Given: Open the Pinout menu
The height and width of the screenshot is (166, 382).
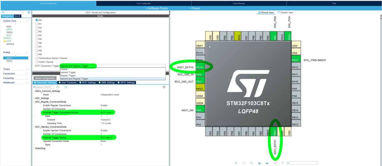Looking at the screenshot, I should (194, 8).
